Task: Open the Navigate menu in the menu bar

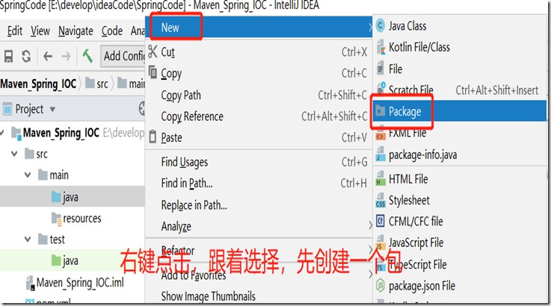Action: pos(76,31)
